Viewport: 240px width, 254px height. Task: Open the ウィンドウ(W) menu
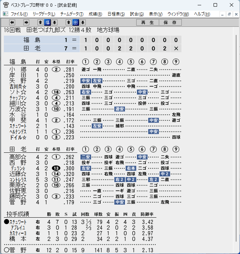[x=178, y=14]
